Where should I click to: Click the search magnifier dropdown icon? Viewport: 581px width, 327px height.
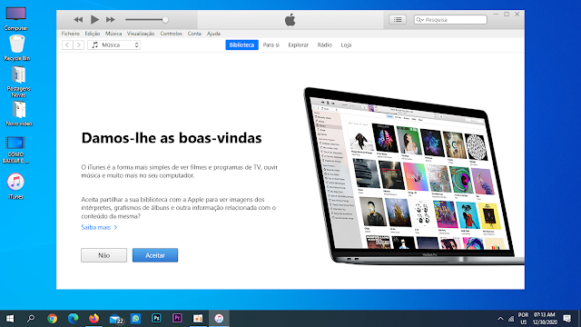click(419, 20)
